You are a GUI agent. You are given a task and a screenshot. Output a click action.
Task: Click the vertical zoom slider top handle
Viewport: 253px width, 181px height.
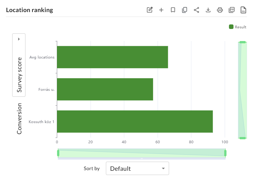coord(242,42)
